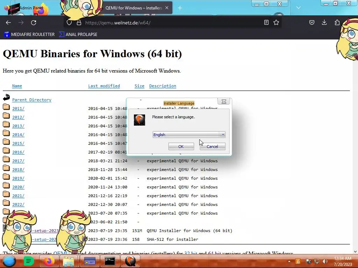Sort the listing by Description
The height and width of the screenshot is (268, 358).
[163, 86]
